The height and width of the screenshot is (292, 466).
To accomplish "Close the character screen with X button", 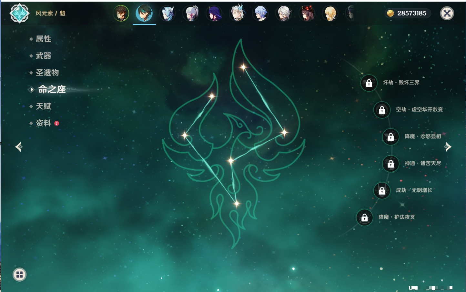I will 447,13.
